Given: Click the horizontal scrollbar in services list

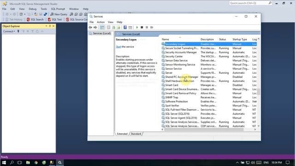Looking at the screenshot, I should click(204, 130).
